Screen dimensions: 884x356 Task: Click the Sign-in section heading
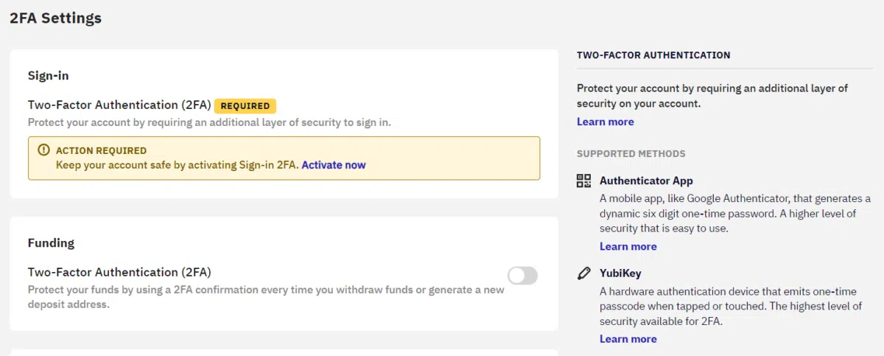[49, 75]
